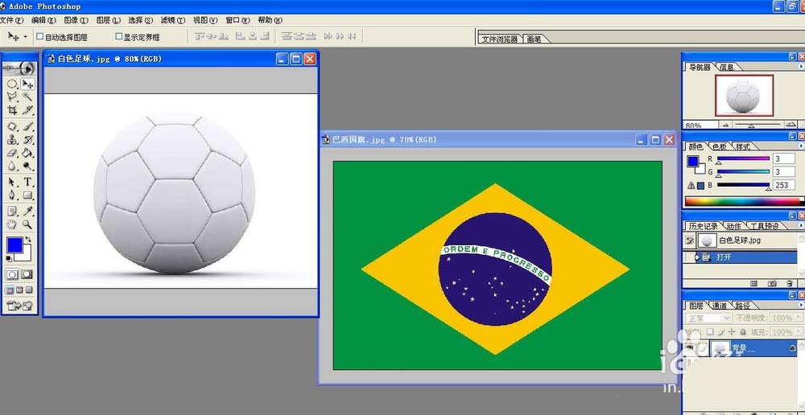Open the 文件(F) menu

11,21
